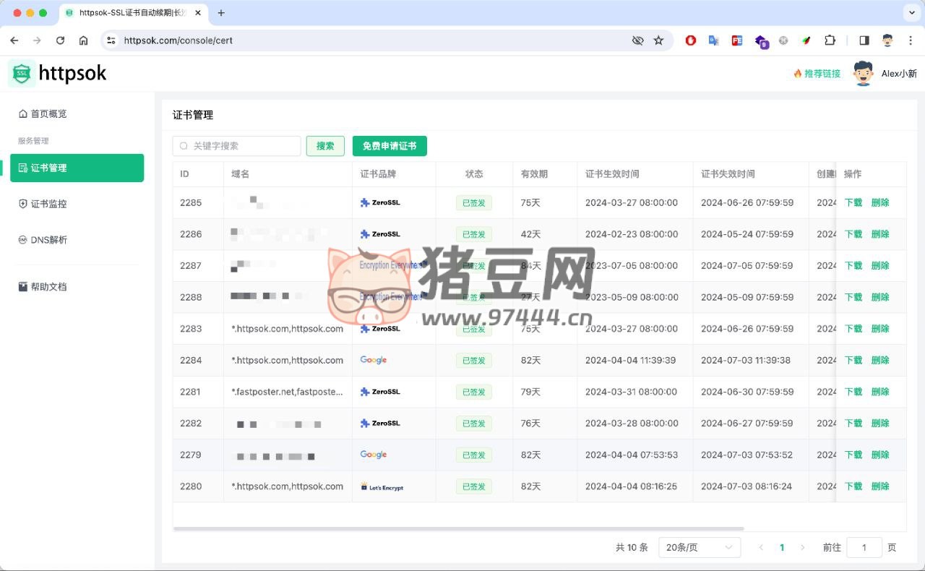
Task: Click the httpsok SSL shield logo
Action: tap(22, 73)
